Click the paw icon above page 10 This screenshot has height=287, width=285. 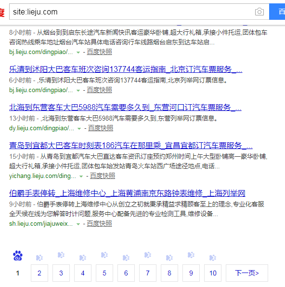tap(213, 258)
